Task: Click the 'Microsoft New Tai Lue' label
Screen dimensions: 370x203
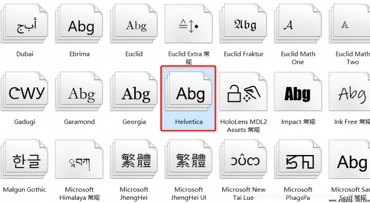Action: [x=243, y=194]
